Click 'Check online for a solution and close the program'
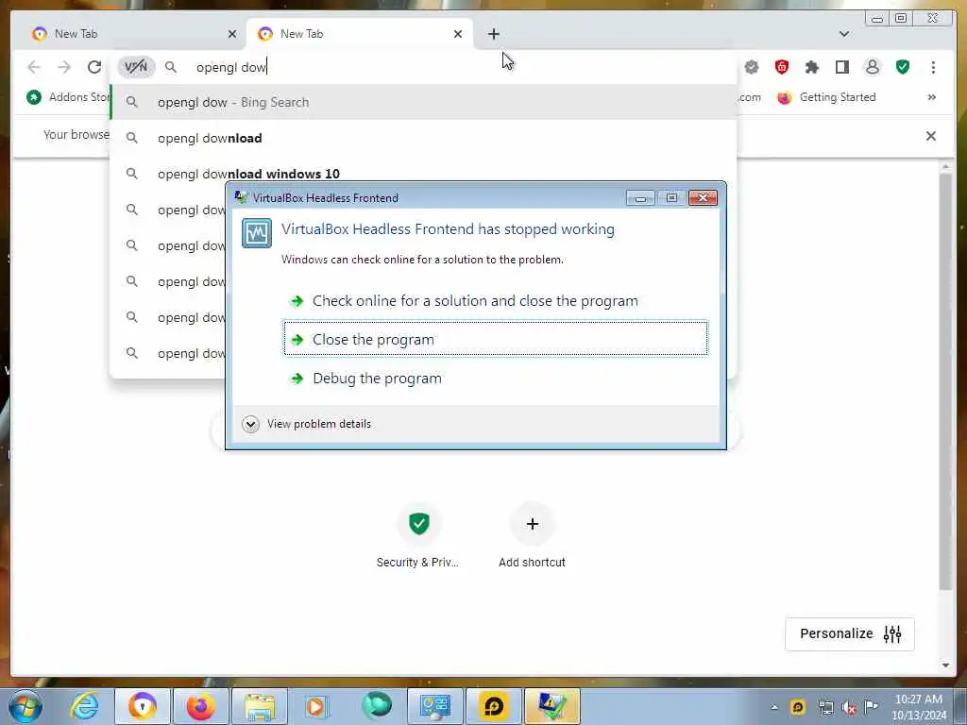967x725 pixels. (495, 301)
